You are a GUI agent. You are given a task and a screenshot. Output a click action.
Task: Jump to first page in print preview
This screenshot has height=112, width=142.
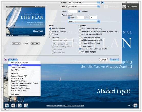(x=14, y=44)
